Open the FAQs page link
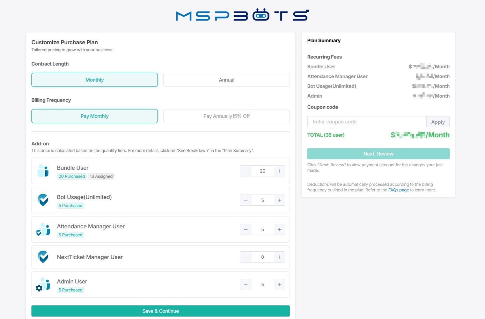485x319 pixels. (398, 190)
